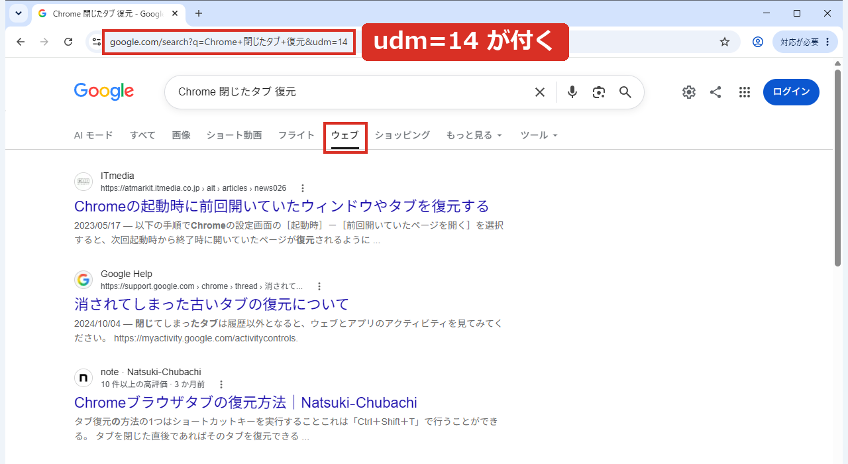Open ITmedia result's three-dot menu
The image size is (848, 464).
pos(303,188)
